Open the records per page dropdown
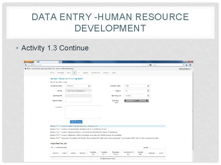The height and width of the screenshot is (165, 221). [53, 148]
